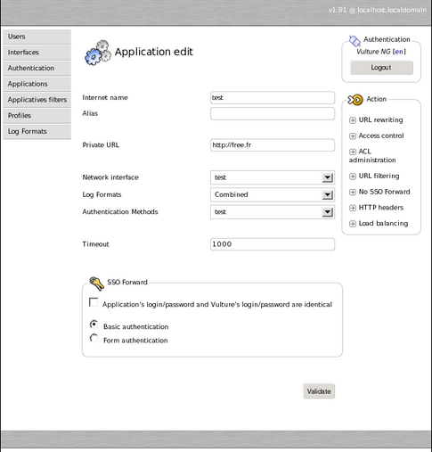
Task: Click the gears icon beside Application edit
Action: [x=98, y=53]
